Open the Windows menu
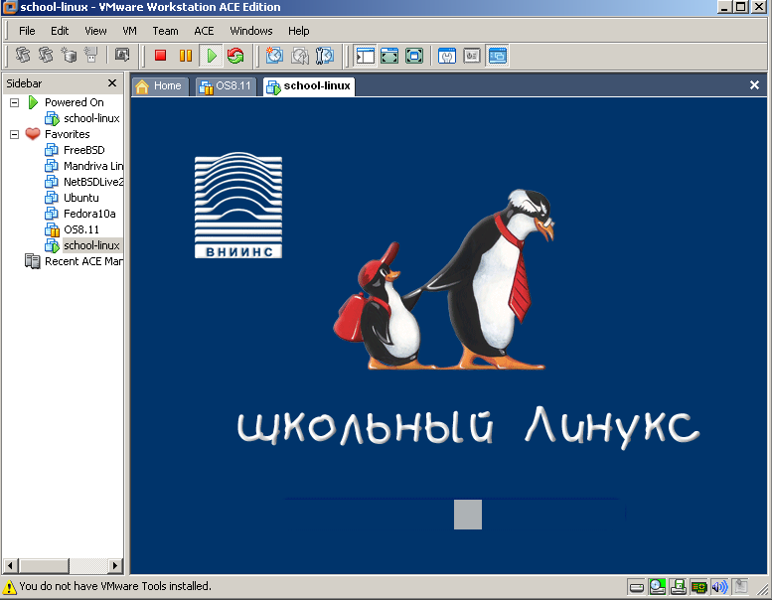772x600 pixels. click(251, 31)
